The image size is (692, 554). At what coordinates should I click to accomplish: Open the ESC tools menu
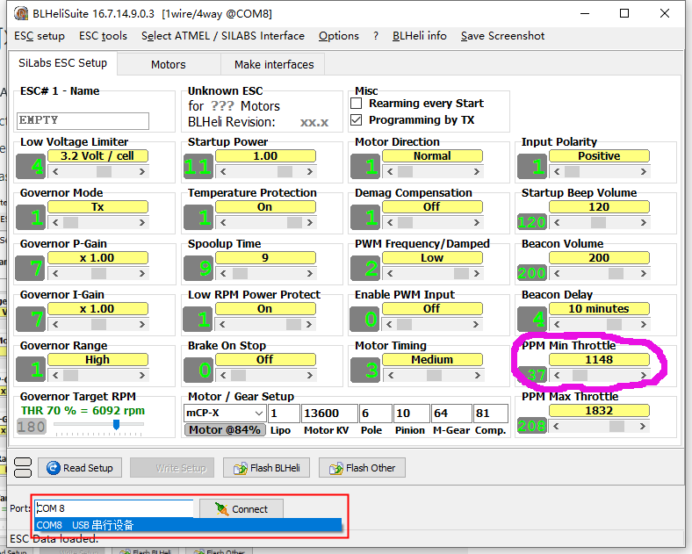[103, 36]
